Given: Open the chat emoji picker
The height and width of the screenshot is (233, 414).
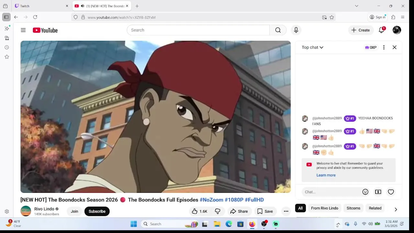Looking at the screenshot, I should pos(365,192).
